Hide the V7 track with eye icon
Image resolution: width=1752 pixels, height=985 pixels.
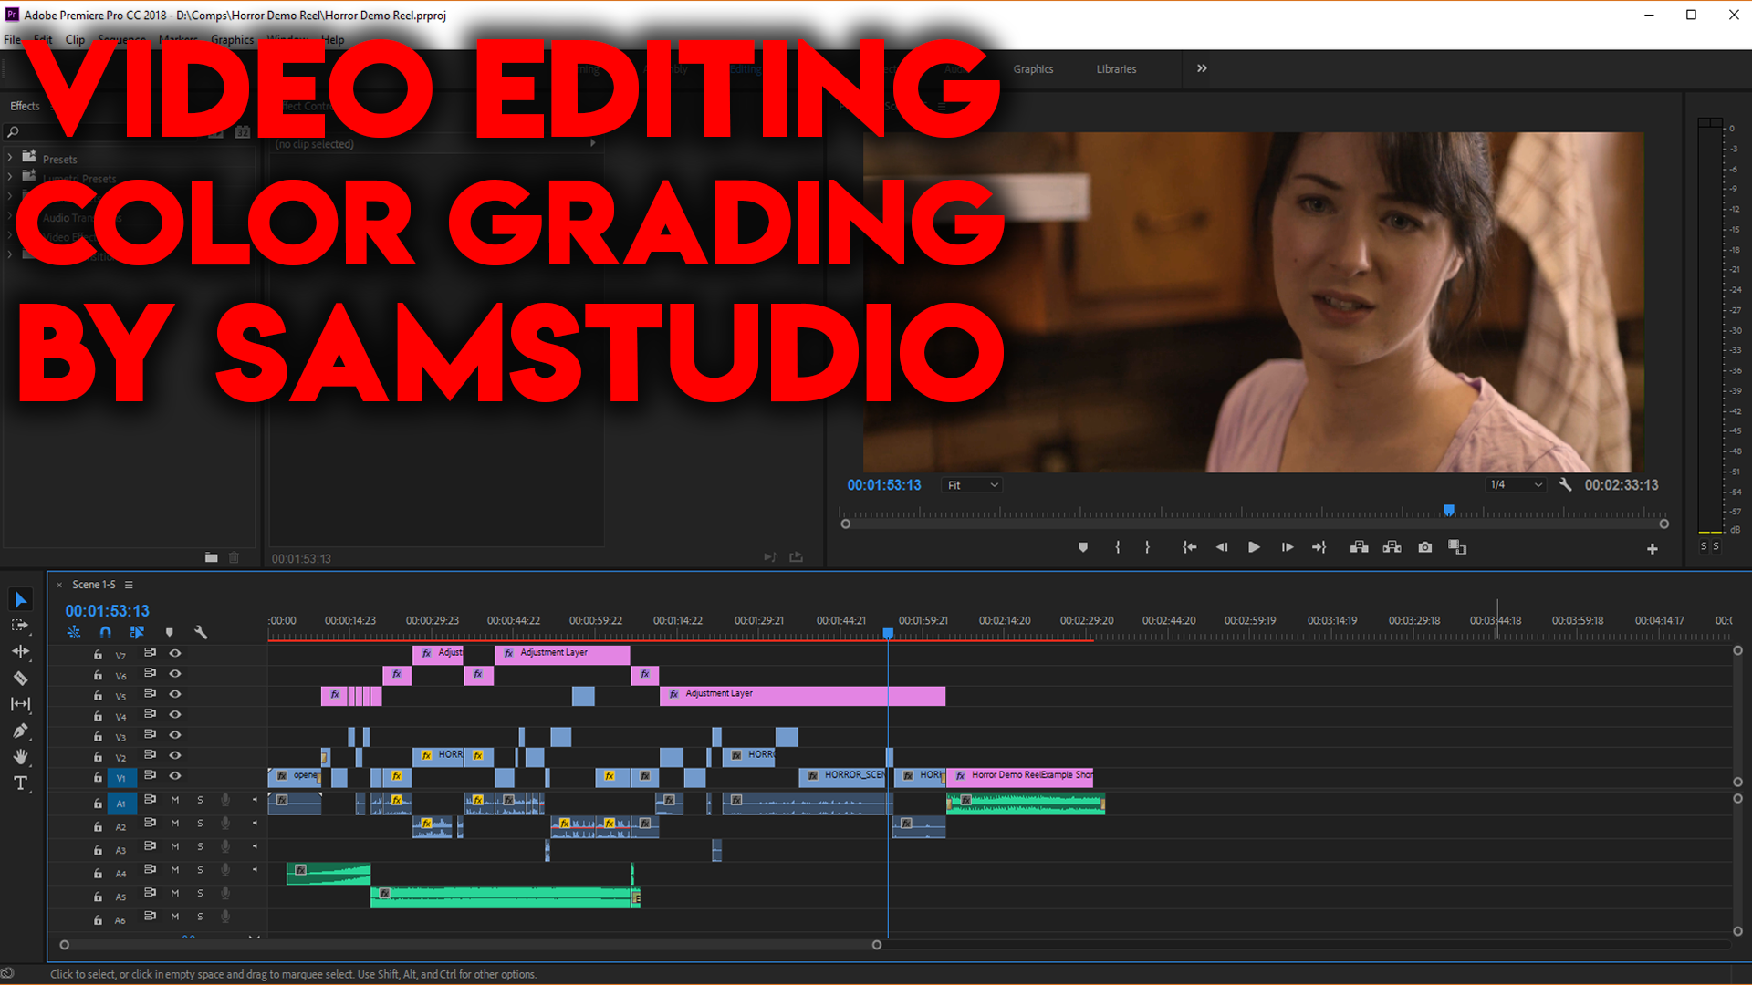[x=175, y=653]
